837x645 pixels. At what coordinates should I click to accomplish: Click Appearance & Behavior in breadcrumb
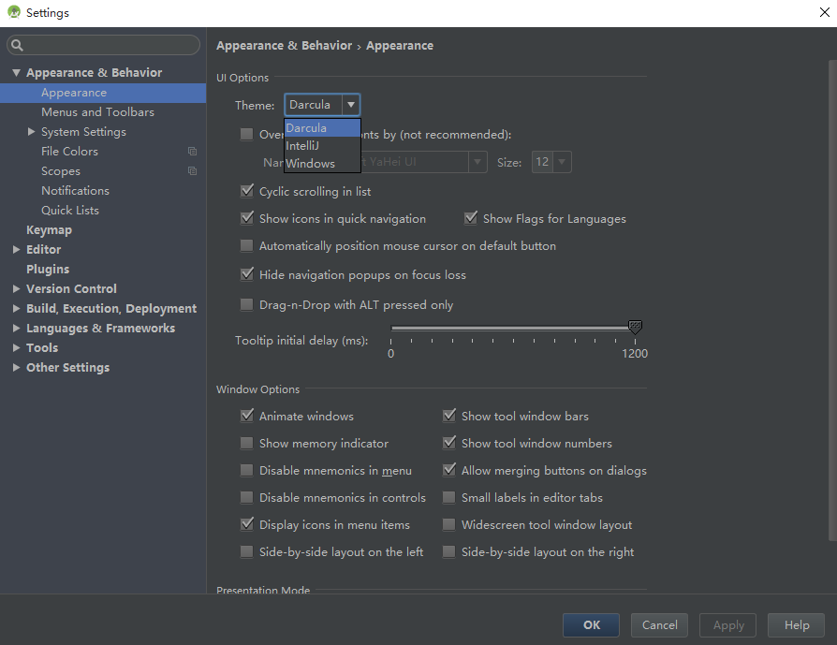(284, 45)
